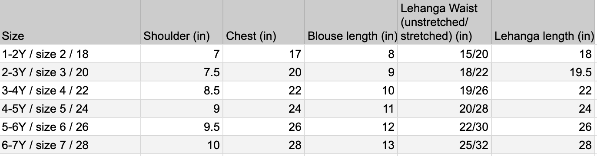Click the 3-4Y / size 4 / 22 cell

click(70, 91)
